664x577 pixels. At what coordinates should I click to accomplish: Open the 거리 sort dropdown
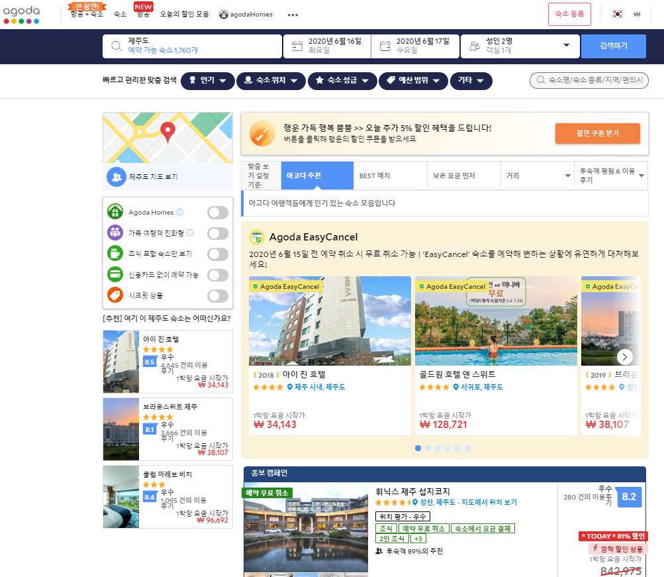pos(537,176)
